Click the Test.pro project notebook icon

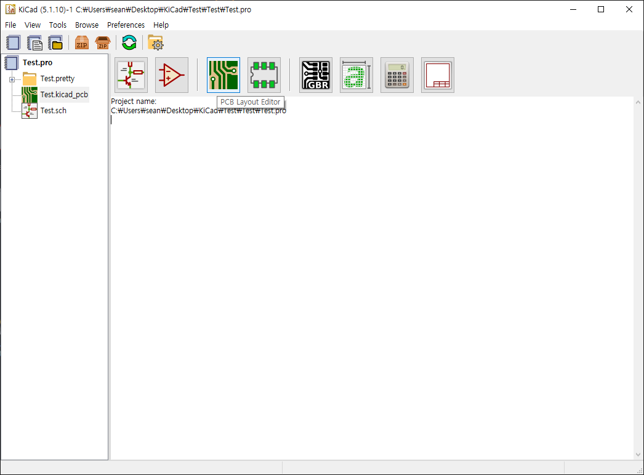pyautogui.click(x=12, y=62)
